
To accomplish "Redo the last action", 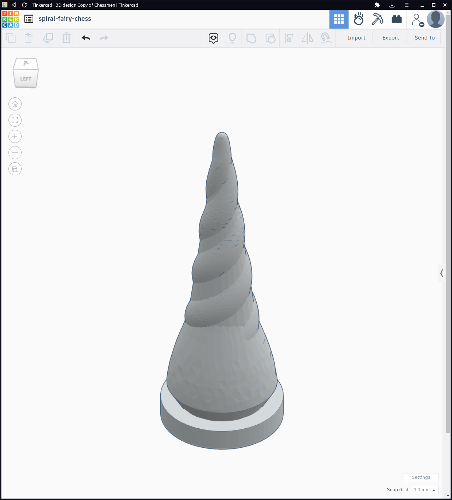I will (x=104, y=38).
